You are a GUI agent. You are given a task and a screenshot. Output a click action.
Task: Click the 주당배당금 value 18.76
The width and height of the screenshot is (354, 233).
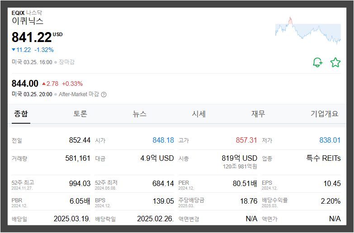pyautogui.click(x=249, y=201)
